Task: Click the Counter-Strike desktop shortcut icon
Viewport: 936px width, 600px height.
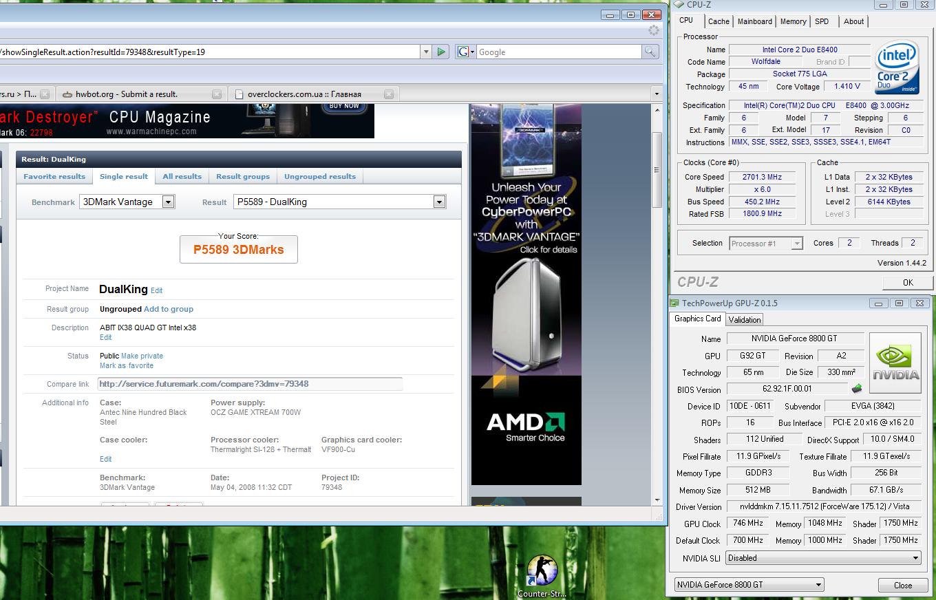Action: tap(542, 577)
